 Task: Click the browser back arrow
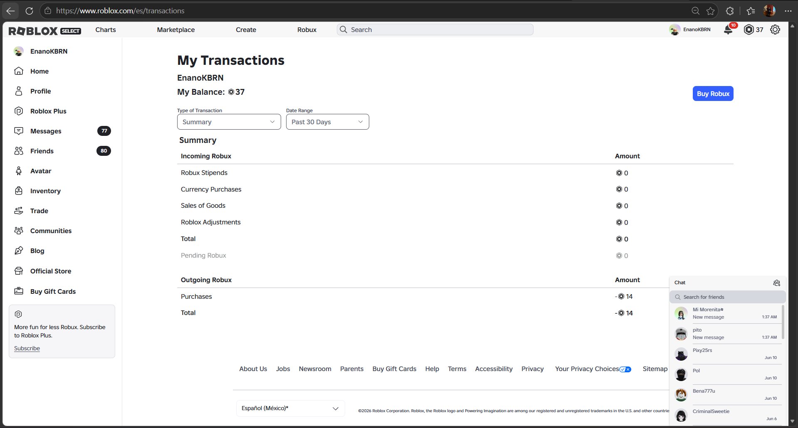click(10, 11)
